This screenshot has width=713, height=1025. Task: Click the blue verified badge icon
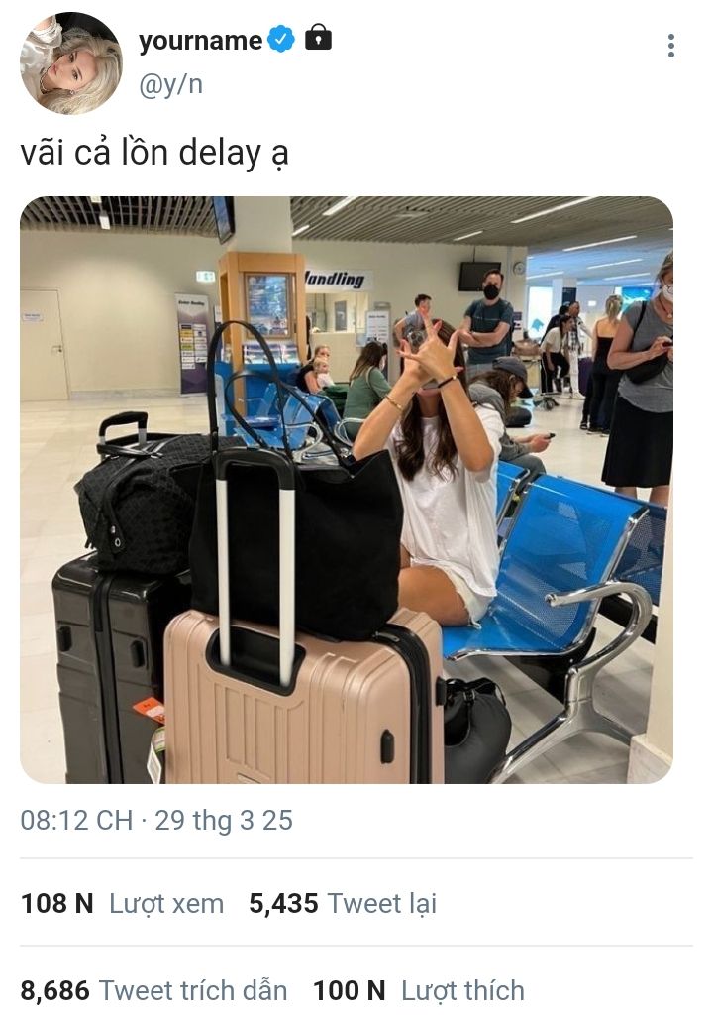pyautogui.click(x=281, y=40)
